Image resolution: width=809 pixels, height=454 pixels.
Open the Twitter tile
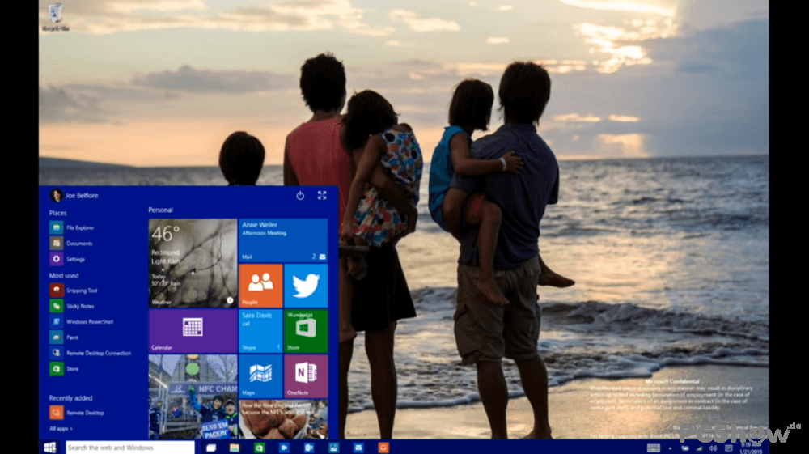306,286
